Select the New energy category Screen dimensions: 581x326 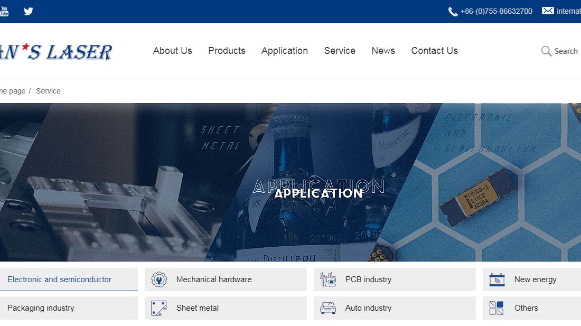[x=532, y=280]
